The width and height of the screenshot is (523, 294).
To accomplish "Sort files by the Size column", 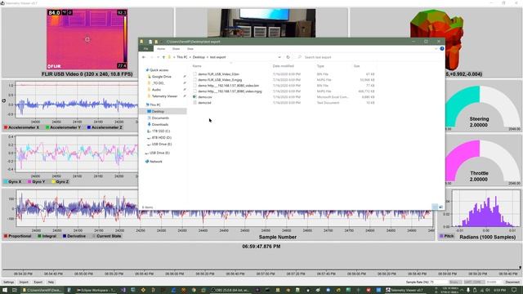I will point(357,66).
